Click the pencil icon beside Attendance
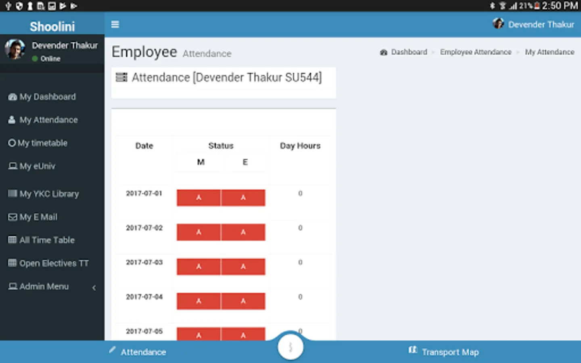This screenshot has width=581, height=363. tap(112, 350)
